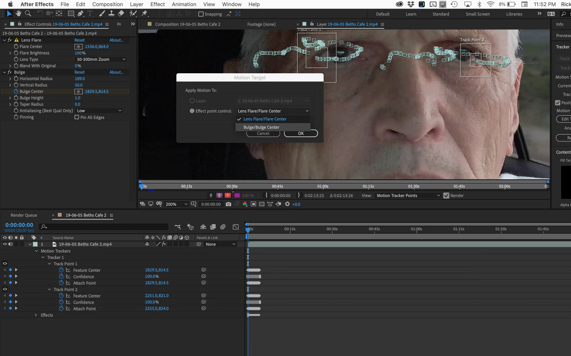Open viewer magnification 200% dropdown
Image resolution: width=571 pixels, height=356 pixels.
[176, 204]
